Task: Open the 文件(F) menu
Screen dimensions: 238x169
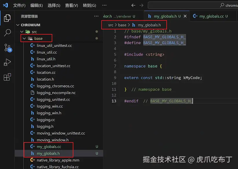Action: pyautogui.click(x=19, y=5)
